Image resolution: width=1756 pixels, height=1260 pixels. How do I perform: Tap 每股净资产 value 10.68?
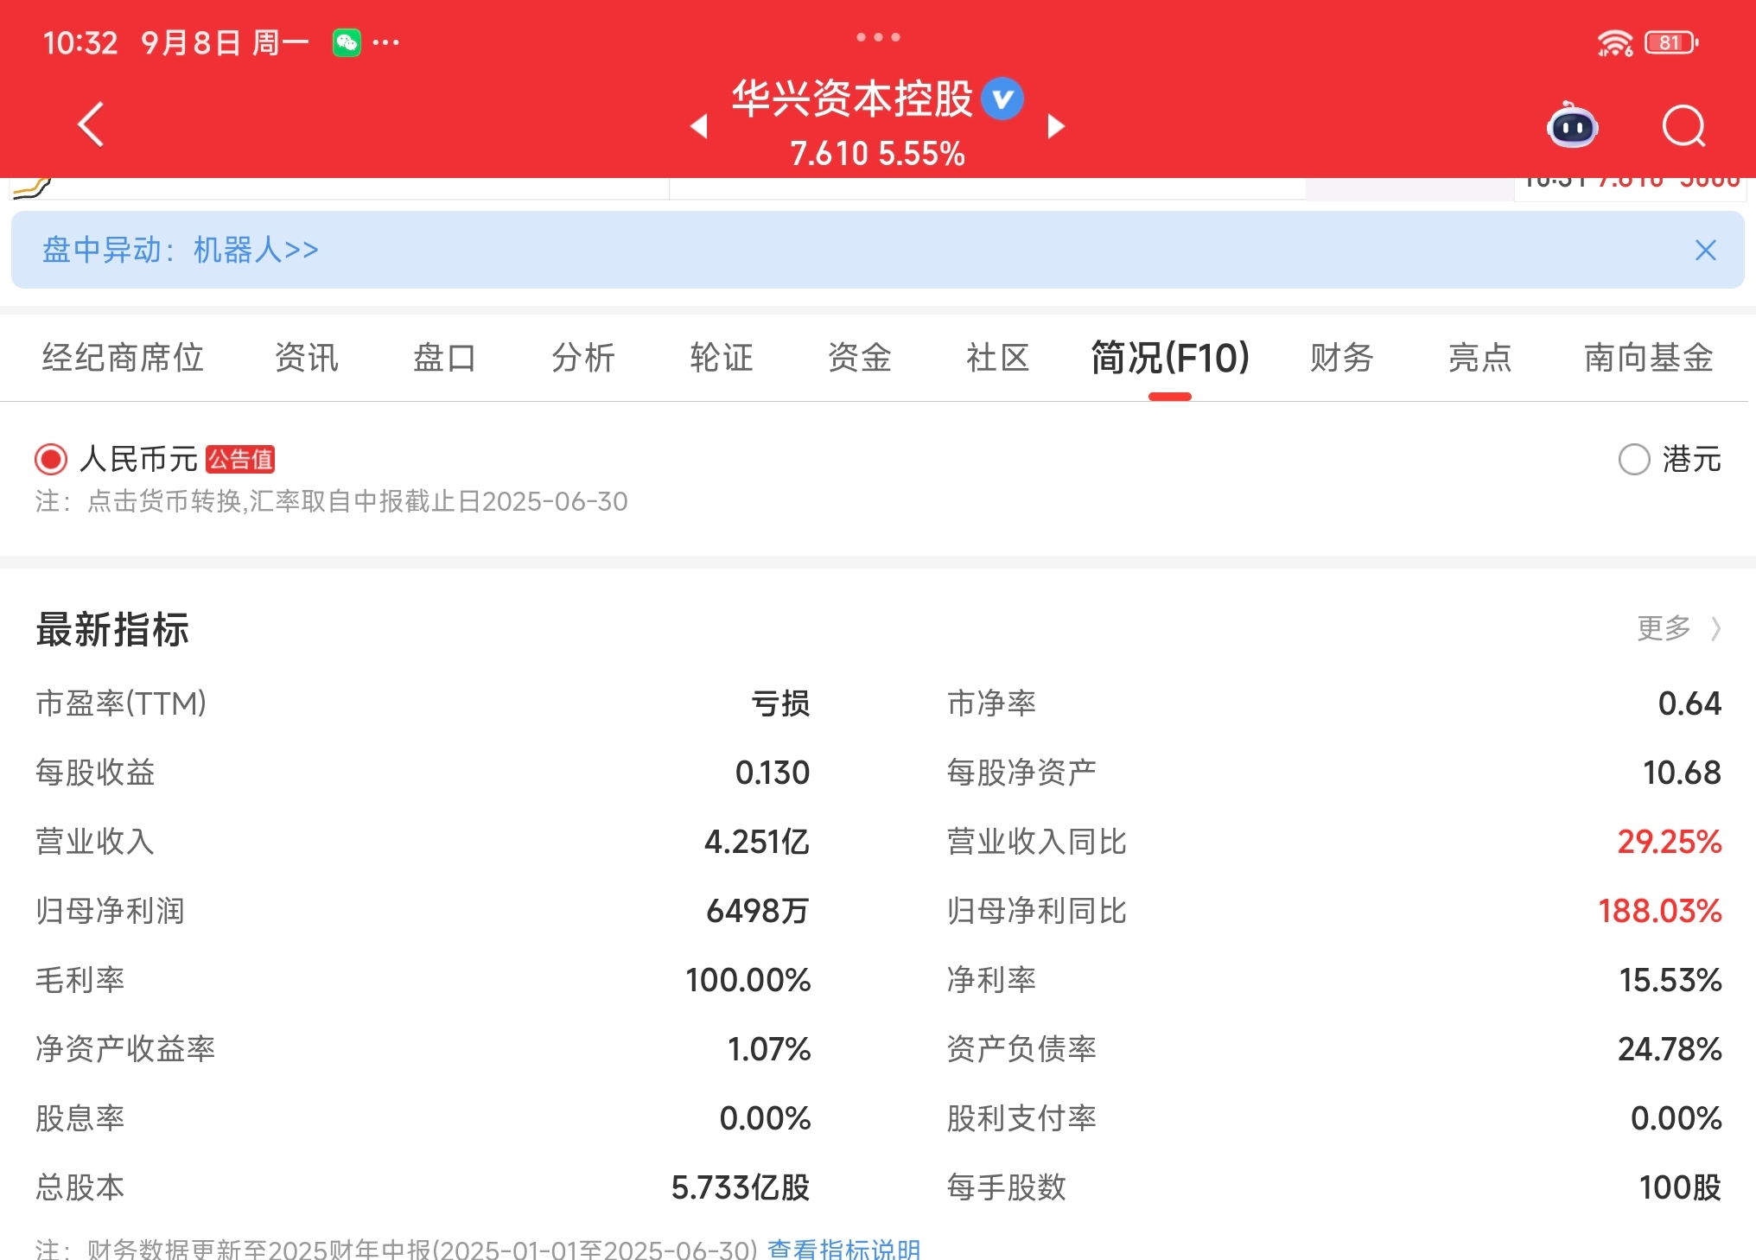point(1682,773)
